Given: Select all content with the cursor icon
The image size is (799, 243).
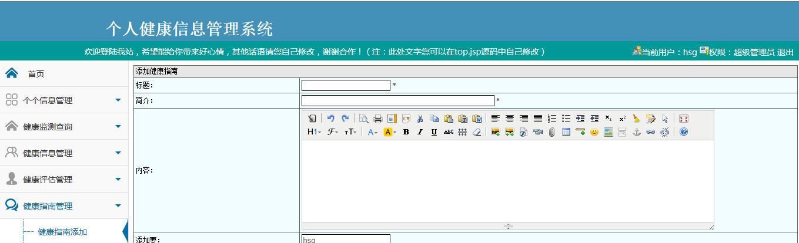Looking at the screenshot, I should point(665,118).
